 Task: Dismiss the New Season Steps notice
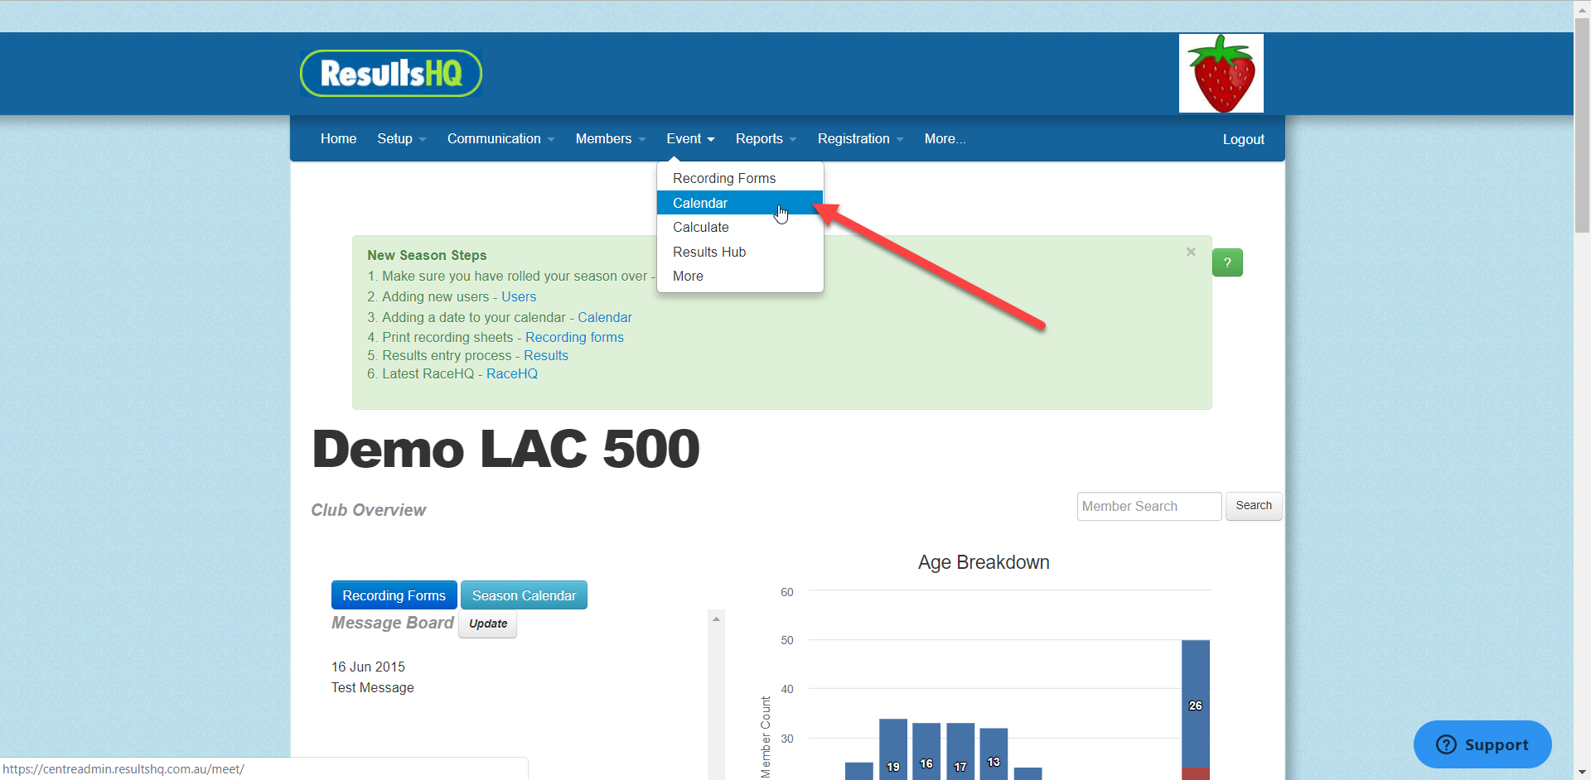(x=1191, y=252)
